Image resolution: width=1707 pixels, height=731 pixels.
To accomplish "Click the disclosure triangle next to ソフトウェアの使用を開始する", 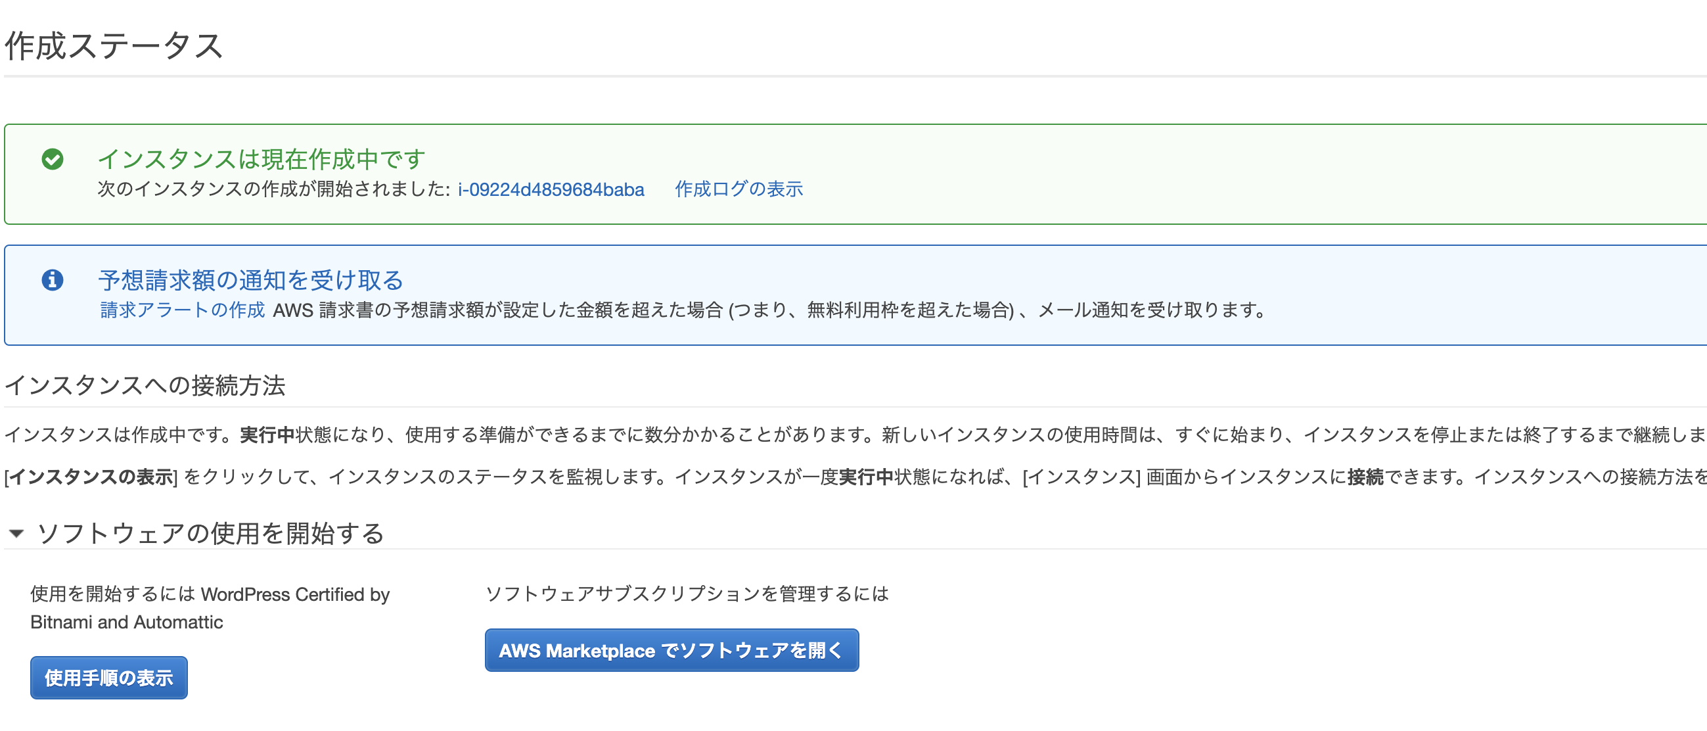I will click(x=16, y=532).
